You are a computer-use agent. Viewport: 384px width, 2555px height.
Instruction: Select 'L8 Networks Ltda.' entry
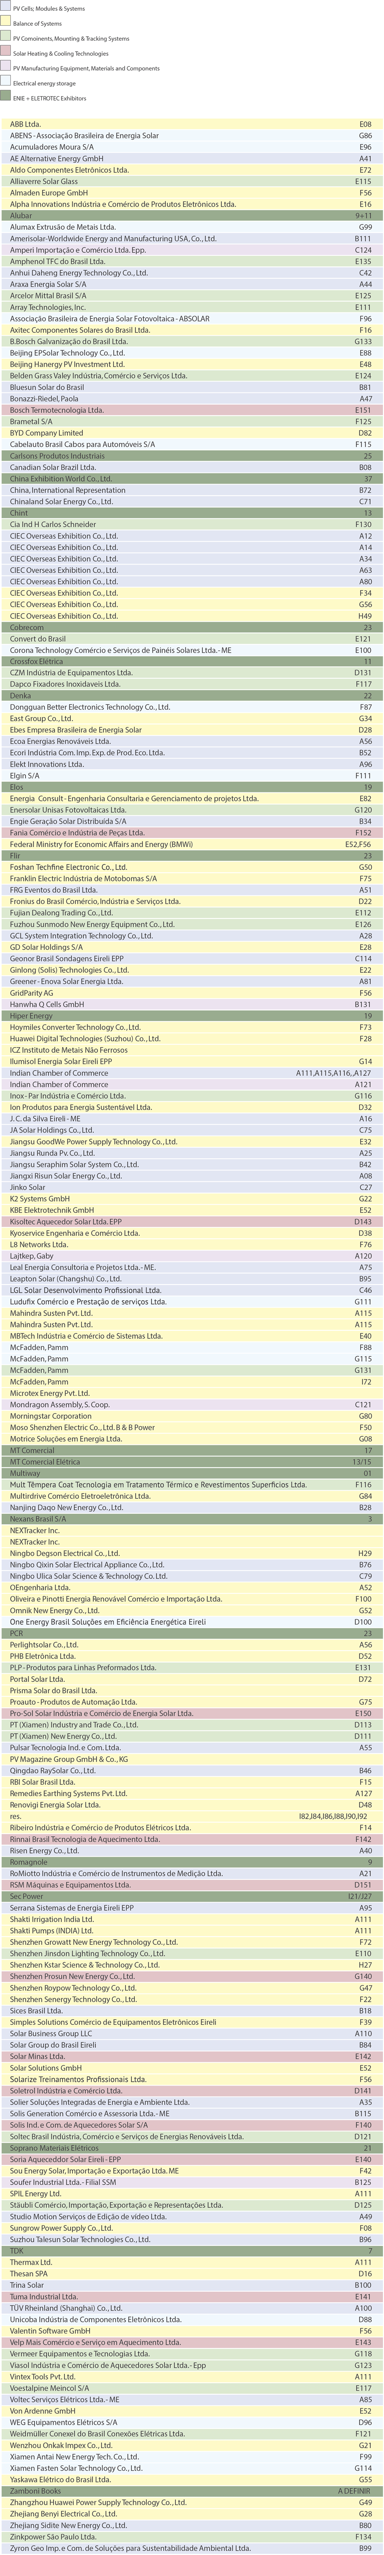tap(192, 1244)
